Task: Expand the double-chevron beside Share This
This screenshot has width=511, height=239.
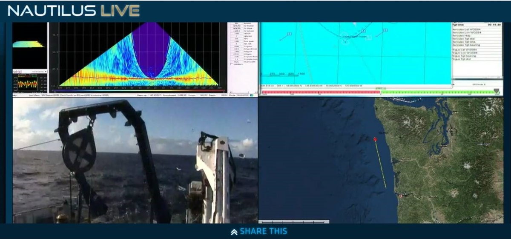Action: point(234,232)
